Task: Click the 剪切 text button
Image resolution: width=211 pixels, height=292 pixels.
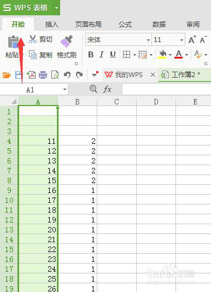Action: coord(45,39)
